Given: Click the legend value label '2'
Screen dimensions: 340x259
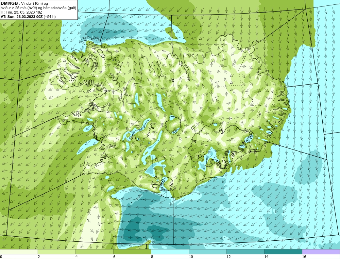Looking at the screenshot, I should (x=39, y=257).
